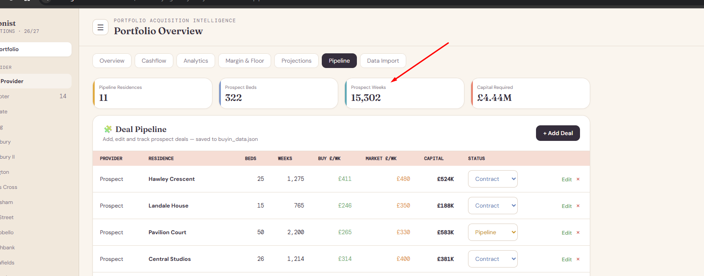Click the MARKET £/WK column header
This screenshot has width=704, height=276.
pos(381,159)
